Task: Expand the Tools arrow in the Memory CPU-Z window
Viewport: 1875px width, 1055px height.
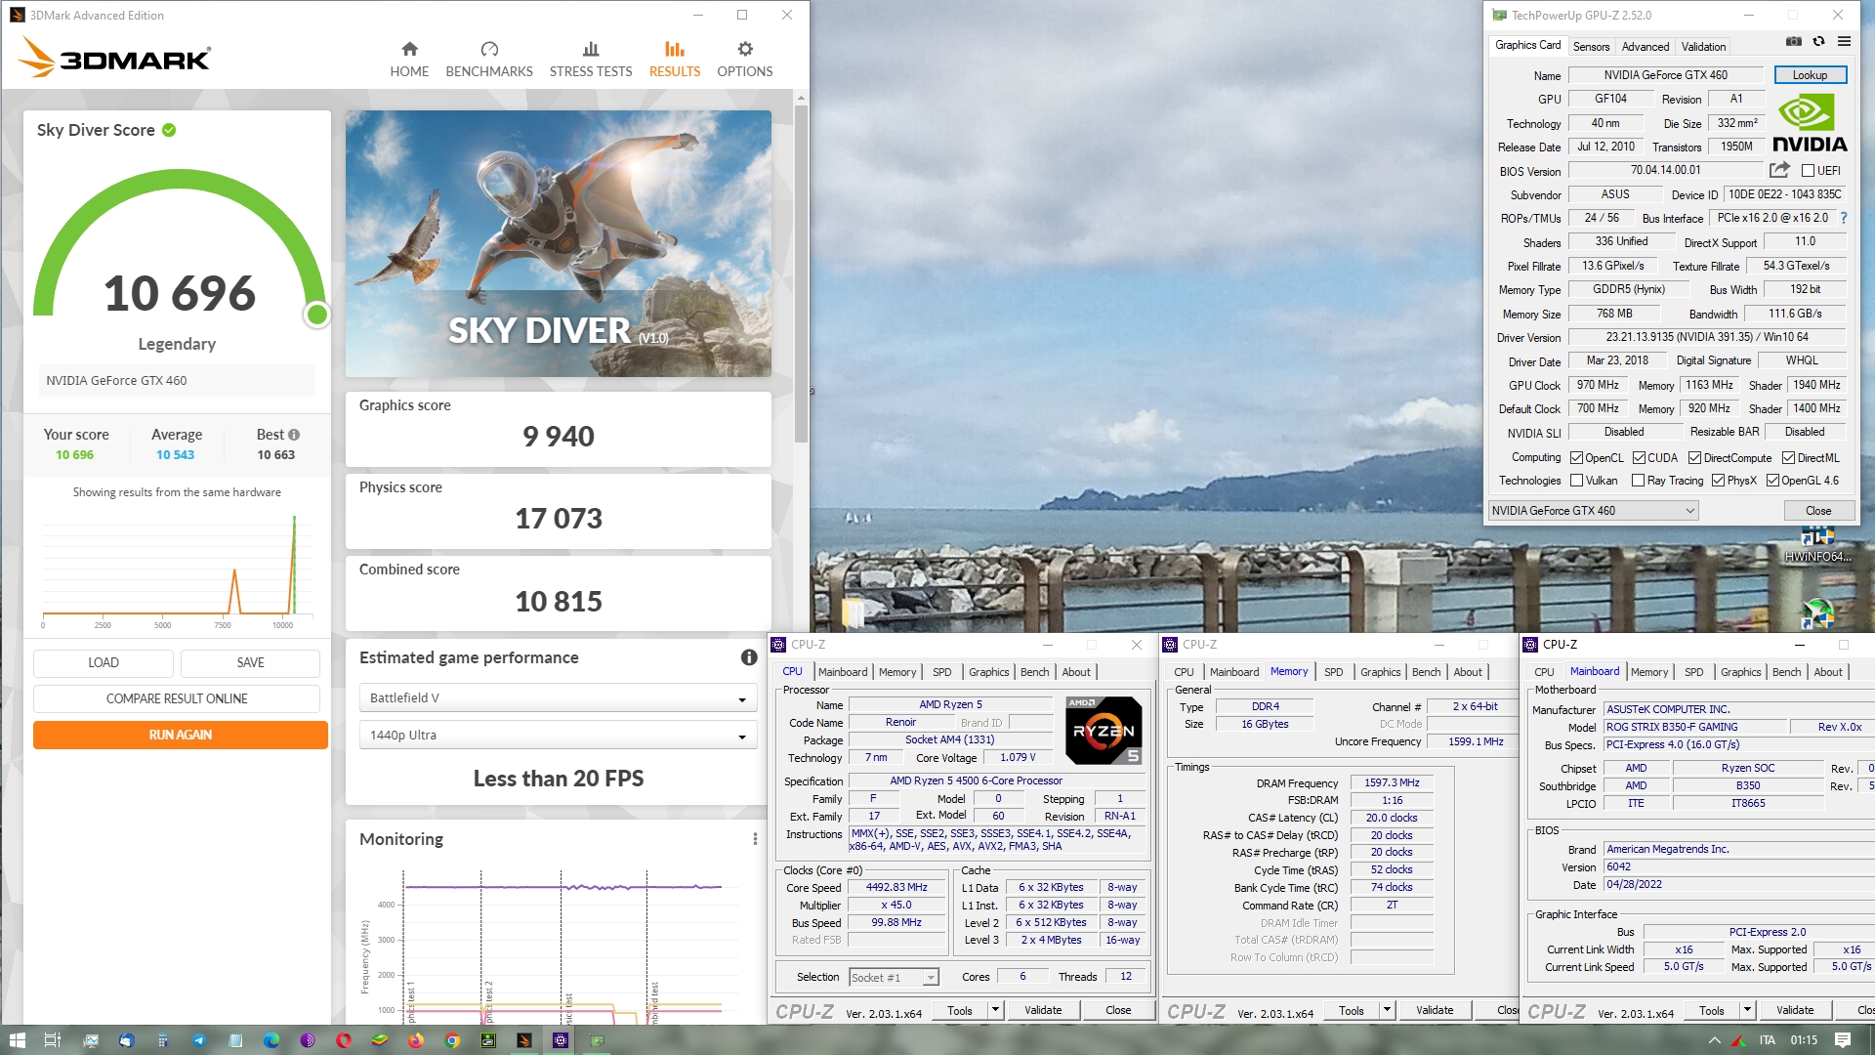Action: pyautogui.click(x=1387, y=1010)
